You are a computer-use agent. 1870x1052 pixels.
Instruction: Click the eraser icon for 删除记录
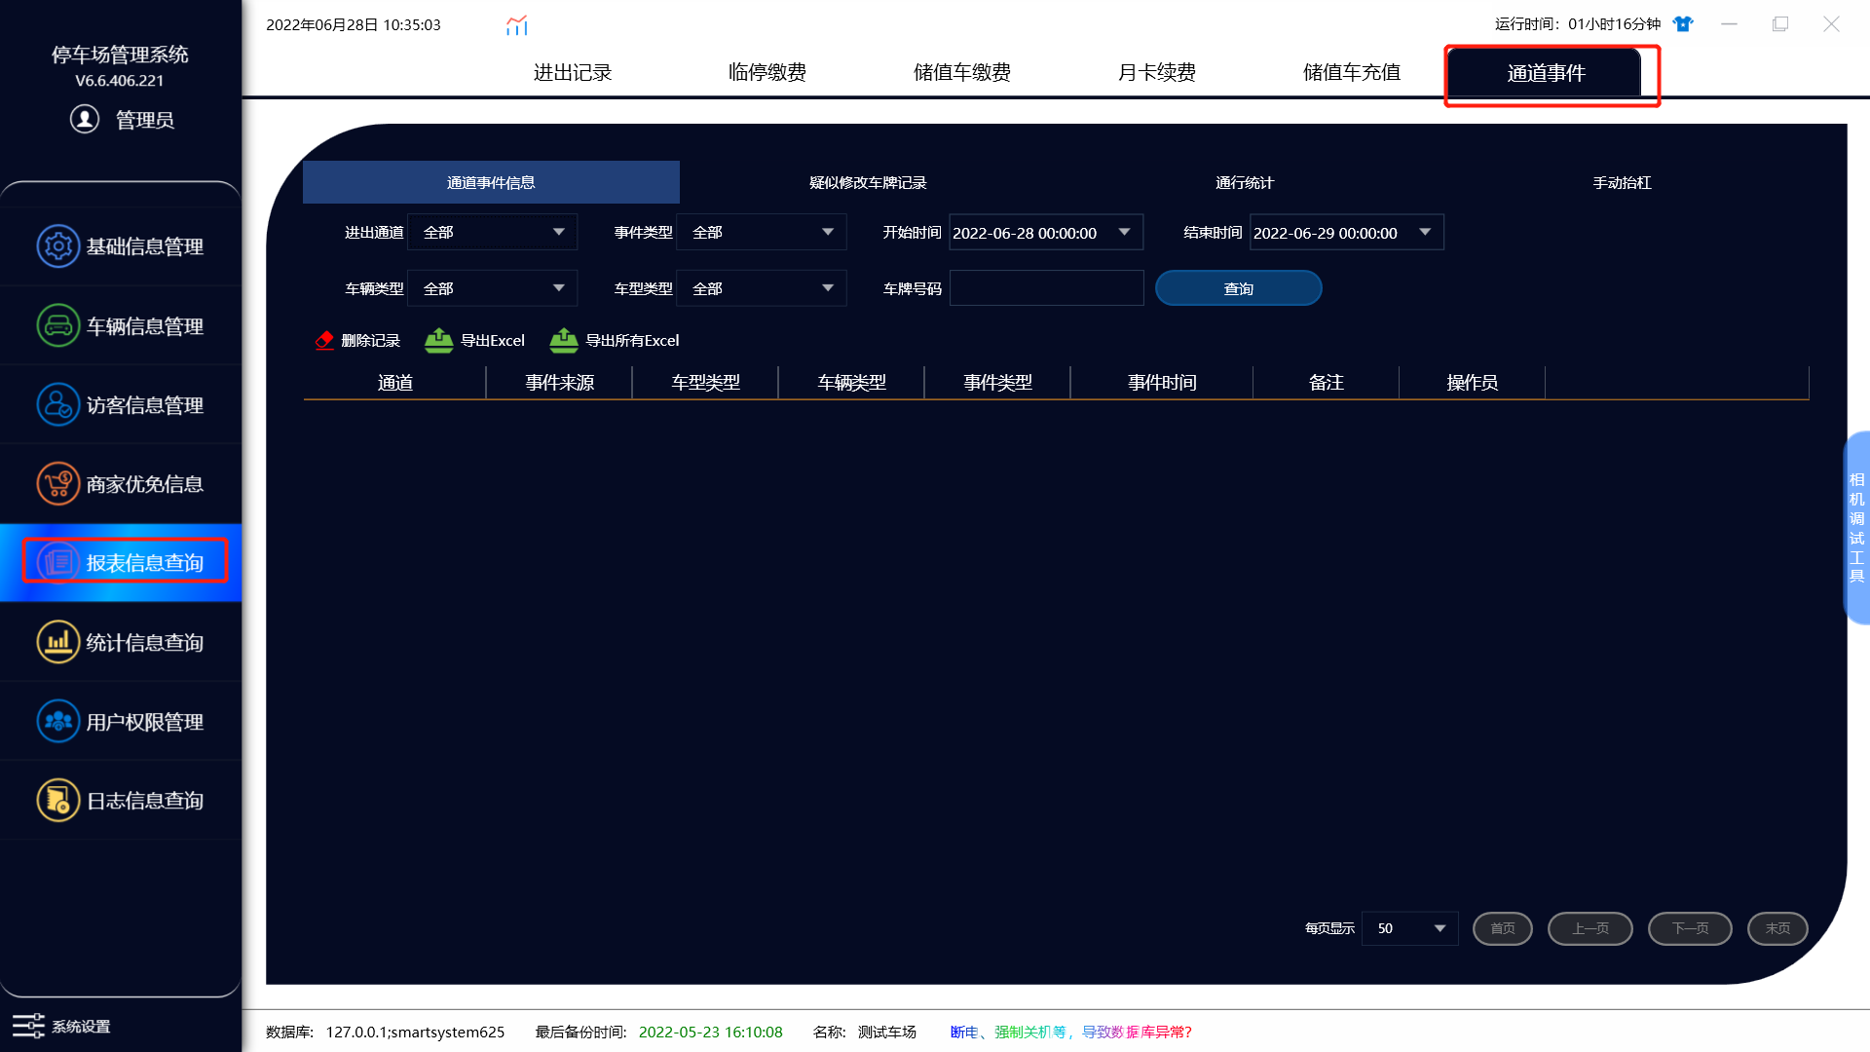324,340
